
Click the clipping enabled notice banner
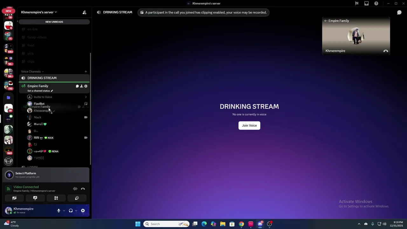point(203,12)
